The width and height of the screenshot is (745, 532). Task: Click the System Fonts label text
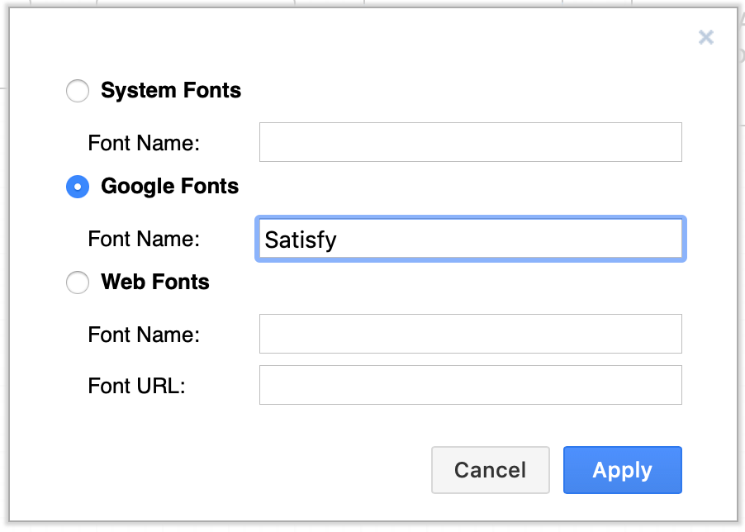coord(170,91)
